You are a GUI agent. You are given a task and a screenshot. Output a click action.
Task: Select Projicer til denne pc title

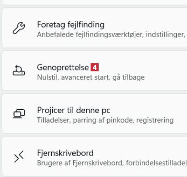pyautogui.click(x=74, y=111)
